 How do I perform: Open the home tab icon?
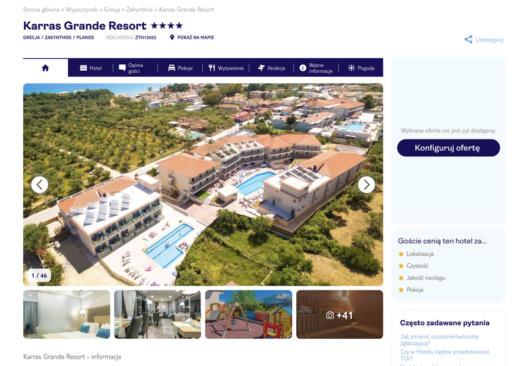point(45,68)
